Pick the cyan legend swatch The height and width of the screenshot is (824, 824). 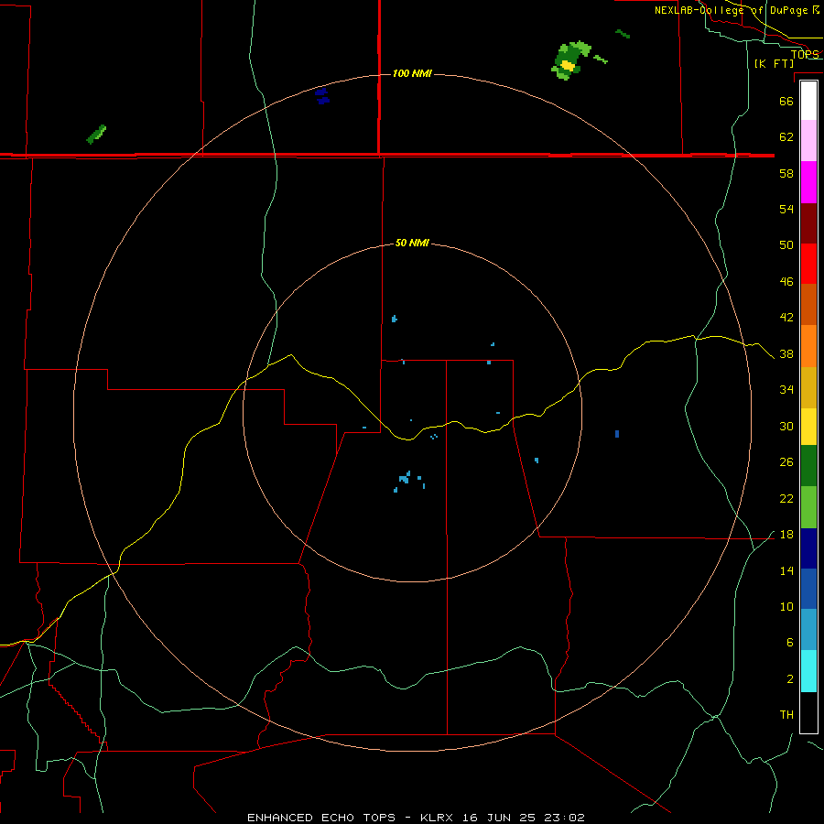click(808, 671)
